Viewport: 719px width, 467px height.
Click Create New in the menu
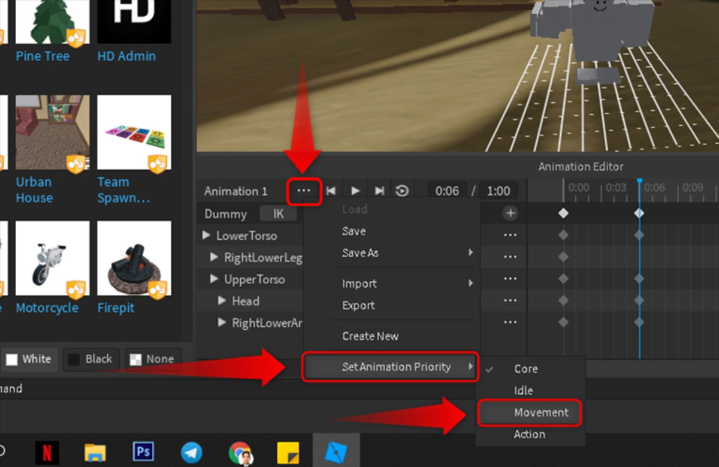(370, 336)
